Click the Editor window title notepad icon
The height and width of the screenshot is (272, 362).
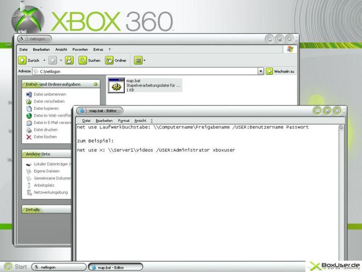click(x=81, y=111)
